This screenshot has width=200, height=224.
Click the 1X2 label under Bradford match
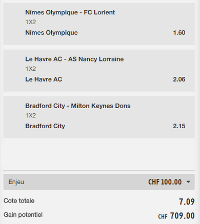coord(31,115)
